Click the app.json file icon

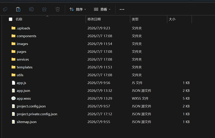tap(13, 91)
